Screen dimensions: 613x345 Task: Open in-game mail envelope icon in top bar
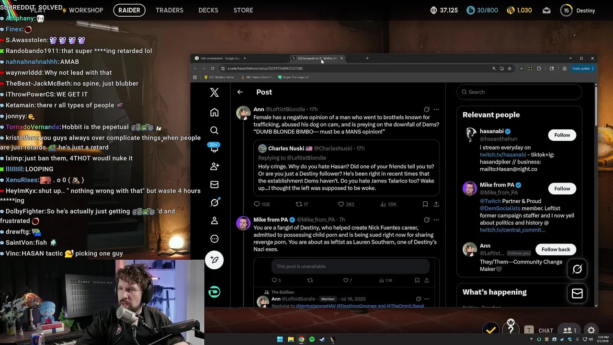coord(546,11)
